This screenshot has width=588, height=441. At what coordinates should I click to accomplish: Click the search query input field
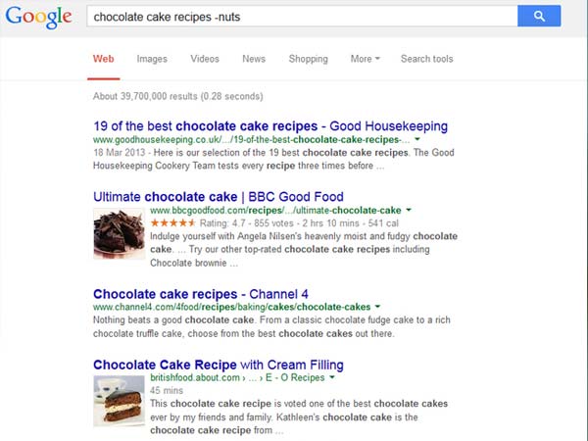point(294,16)
